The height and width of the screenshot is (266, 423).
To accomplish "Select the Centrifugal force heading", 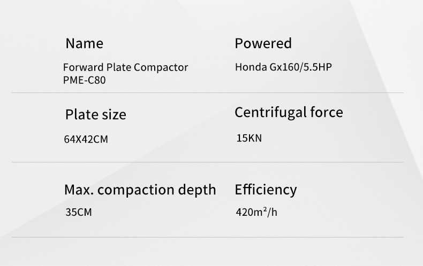I will (x=289, y=113).
